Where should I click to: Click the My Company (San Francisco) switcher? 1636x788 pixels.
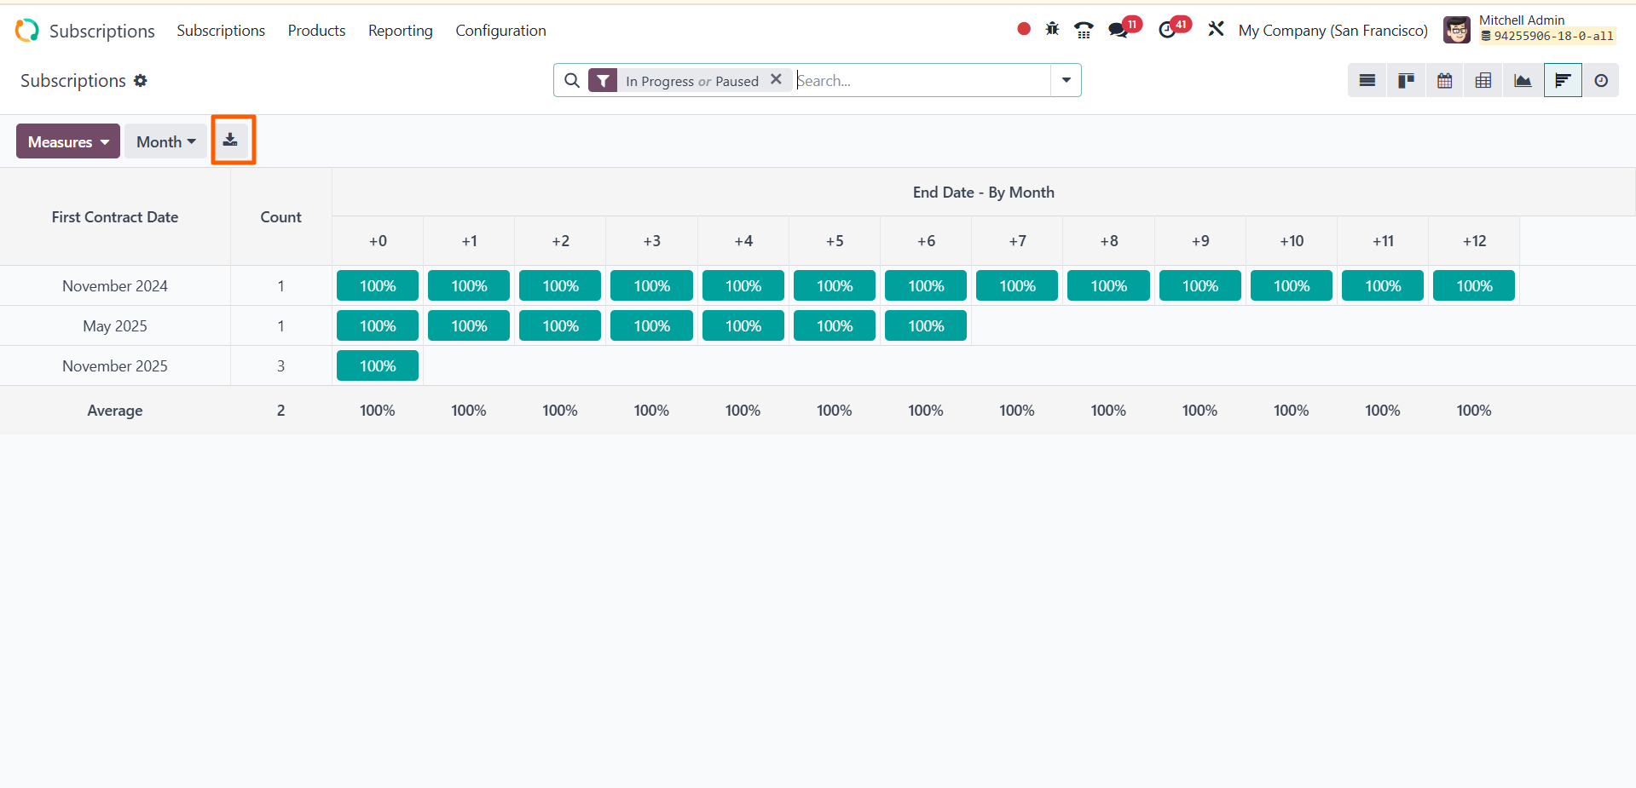(x=1333, y=31)
